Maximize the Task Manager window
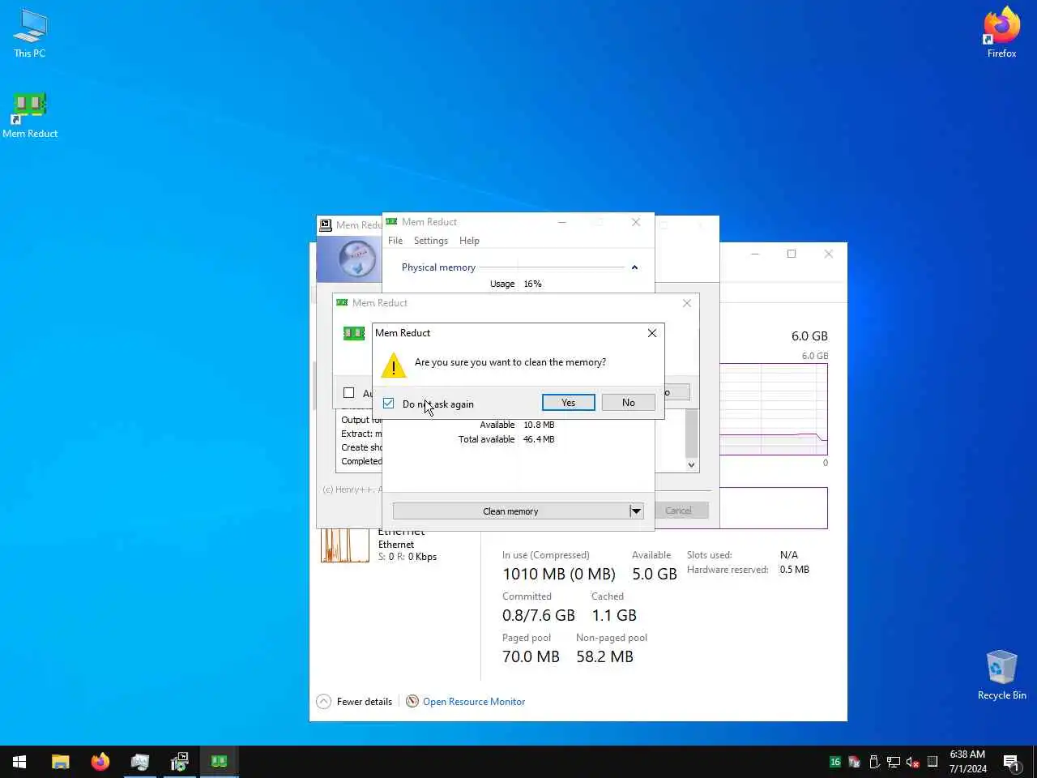This screenshot has width=1037, height=778. point(792,254)
